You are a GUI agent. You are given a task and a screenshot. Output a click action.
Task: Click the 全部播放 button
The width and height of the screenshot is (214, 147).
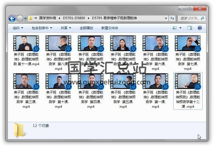86,28
